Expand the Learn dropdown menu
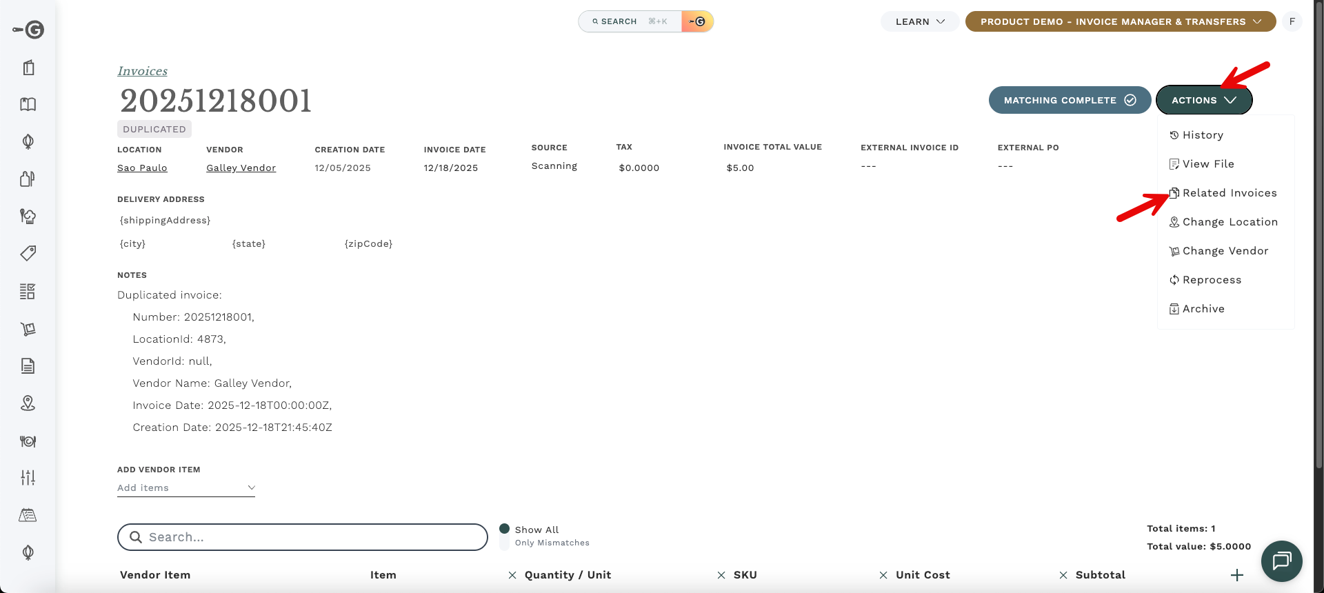 click(x=919, y=21)
